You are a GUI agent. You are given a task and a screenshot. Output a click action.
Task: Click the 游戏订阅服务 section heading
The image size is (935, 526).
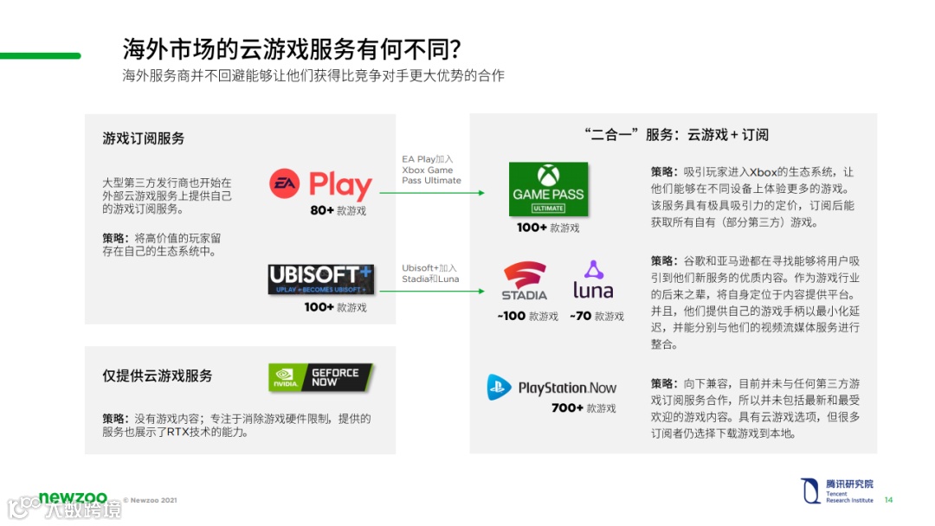click(143, 138)
